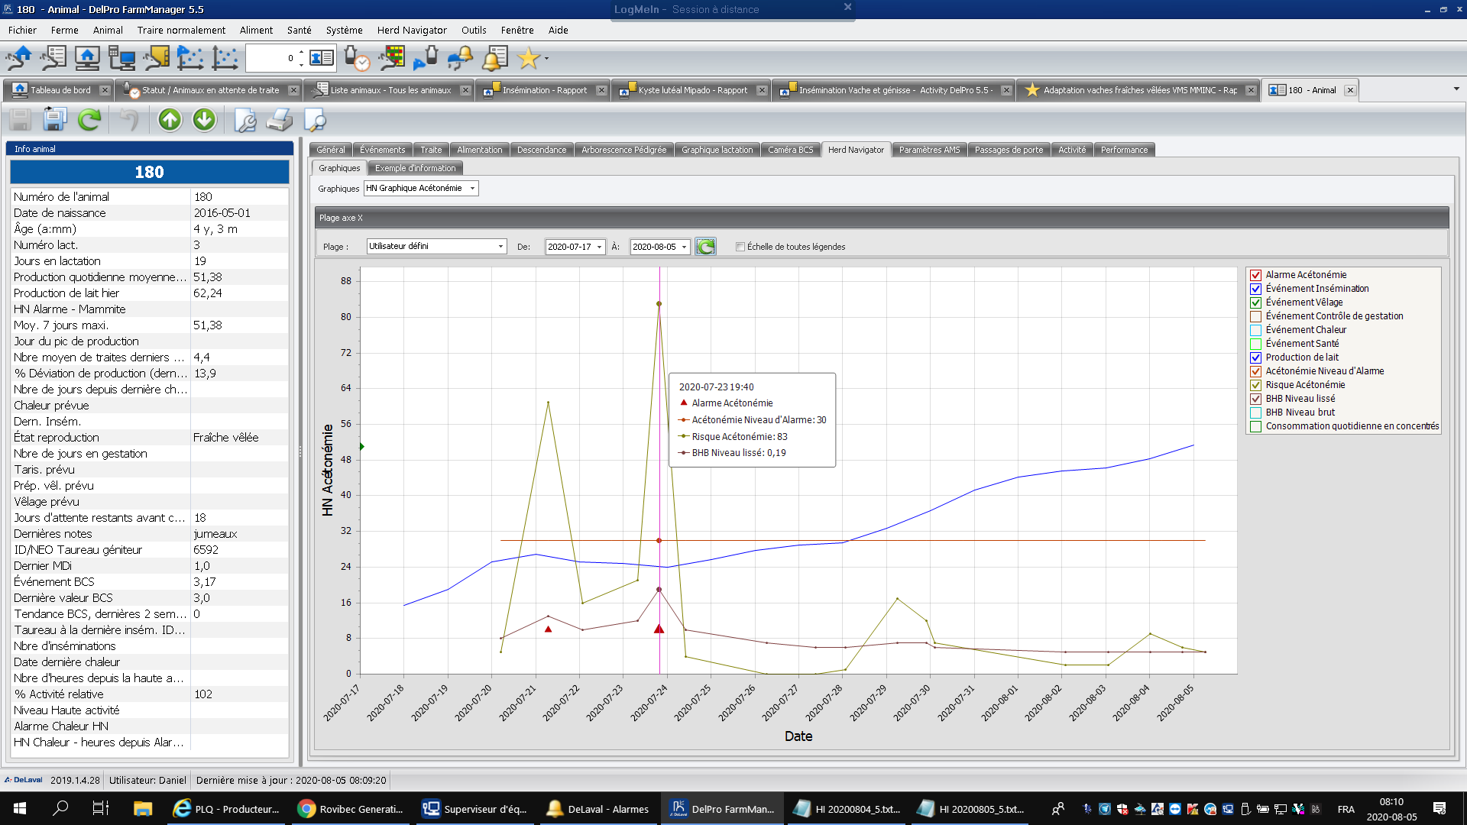Open File Explorer from the taskbar
This screenshot has height=825, width=1467.
(x=143, y=808)
